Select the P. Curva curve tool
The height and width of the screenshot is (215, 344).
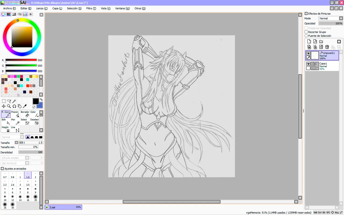tap(6, 114)
